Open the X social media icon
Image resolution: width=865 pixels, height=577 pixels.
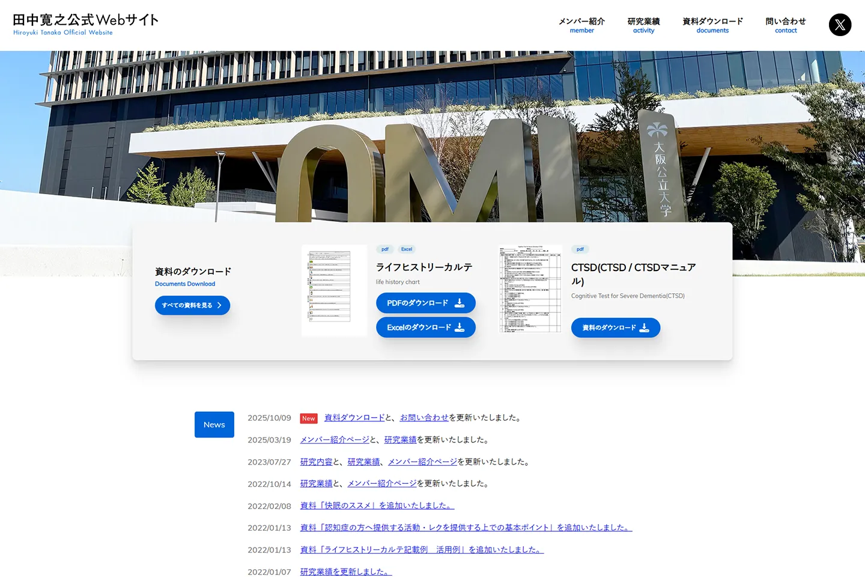coord(840,25)
